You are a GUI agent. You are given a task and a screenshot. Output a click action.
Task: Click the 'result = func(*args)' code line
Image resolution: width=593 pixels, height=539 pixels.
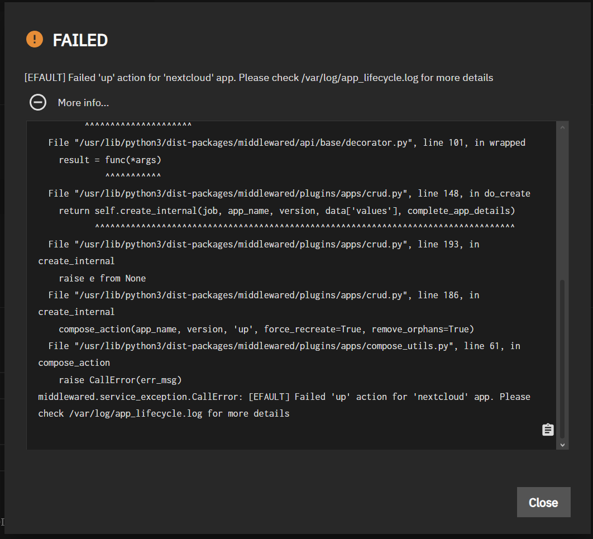109,160
